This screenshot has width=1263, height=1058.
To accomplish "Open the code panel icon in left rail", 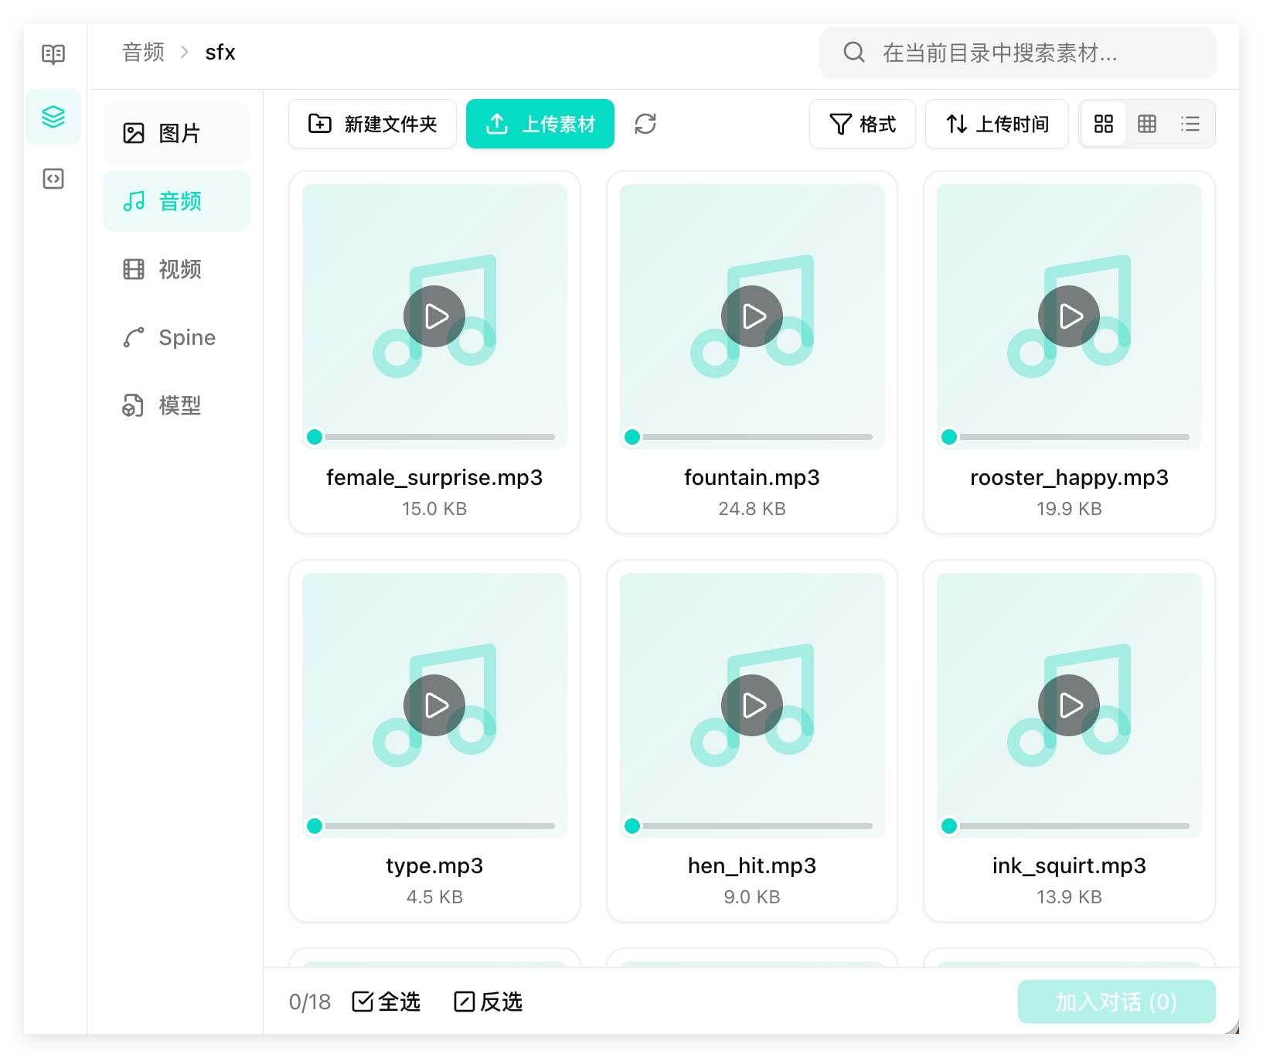I will 53,179.
